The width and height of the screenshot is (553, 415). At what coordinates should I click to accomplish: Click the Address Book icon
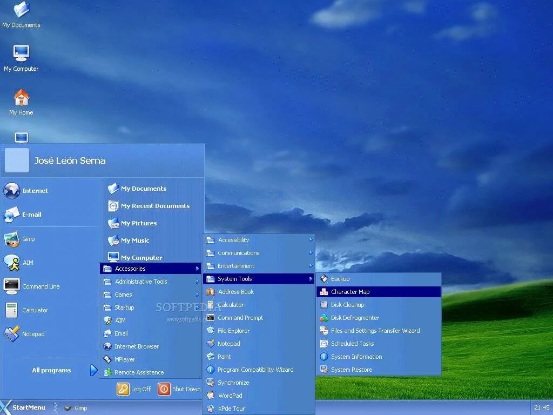click(x=211, y=292)
